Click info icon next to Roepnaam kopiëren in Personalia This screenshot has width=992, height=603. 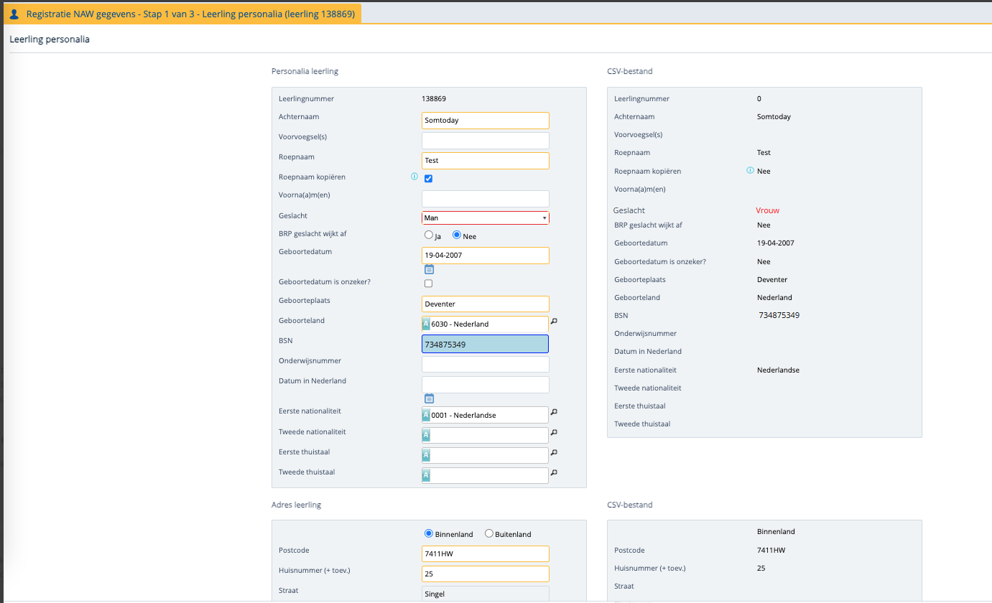(414, 177)
